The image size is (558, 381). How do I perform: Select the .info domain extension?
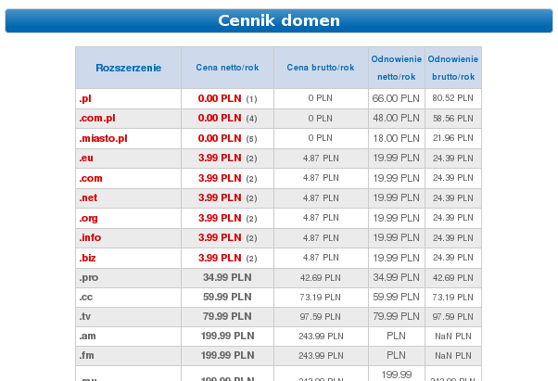coord(90,237)
